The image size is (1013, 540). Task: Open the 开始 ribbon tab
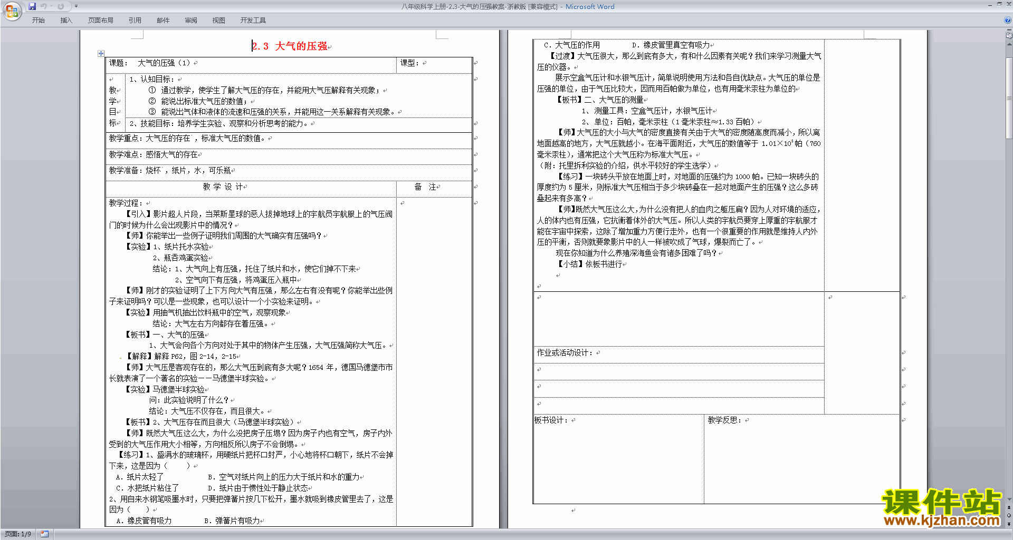39,21
